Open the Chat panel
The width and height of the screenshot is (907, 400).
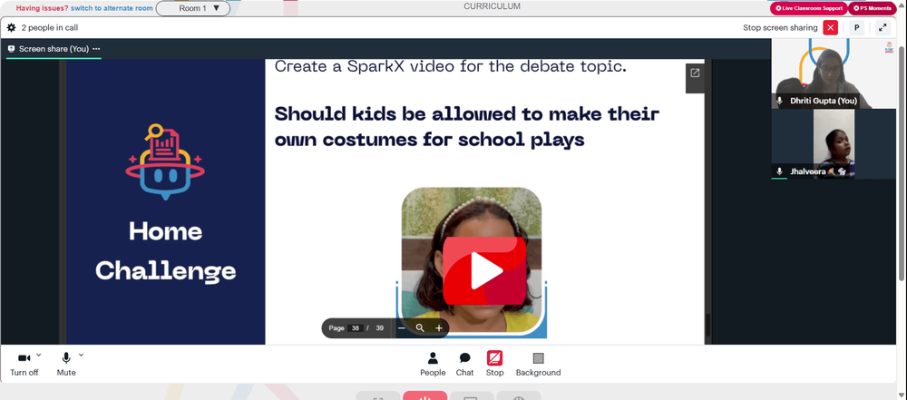pyautogui.click(x=464, y=364)
